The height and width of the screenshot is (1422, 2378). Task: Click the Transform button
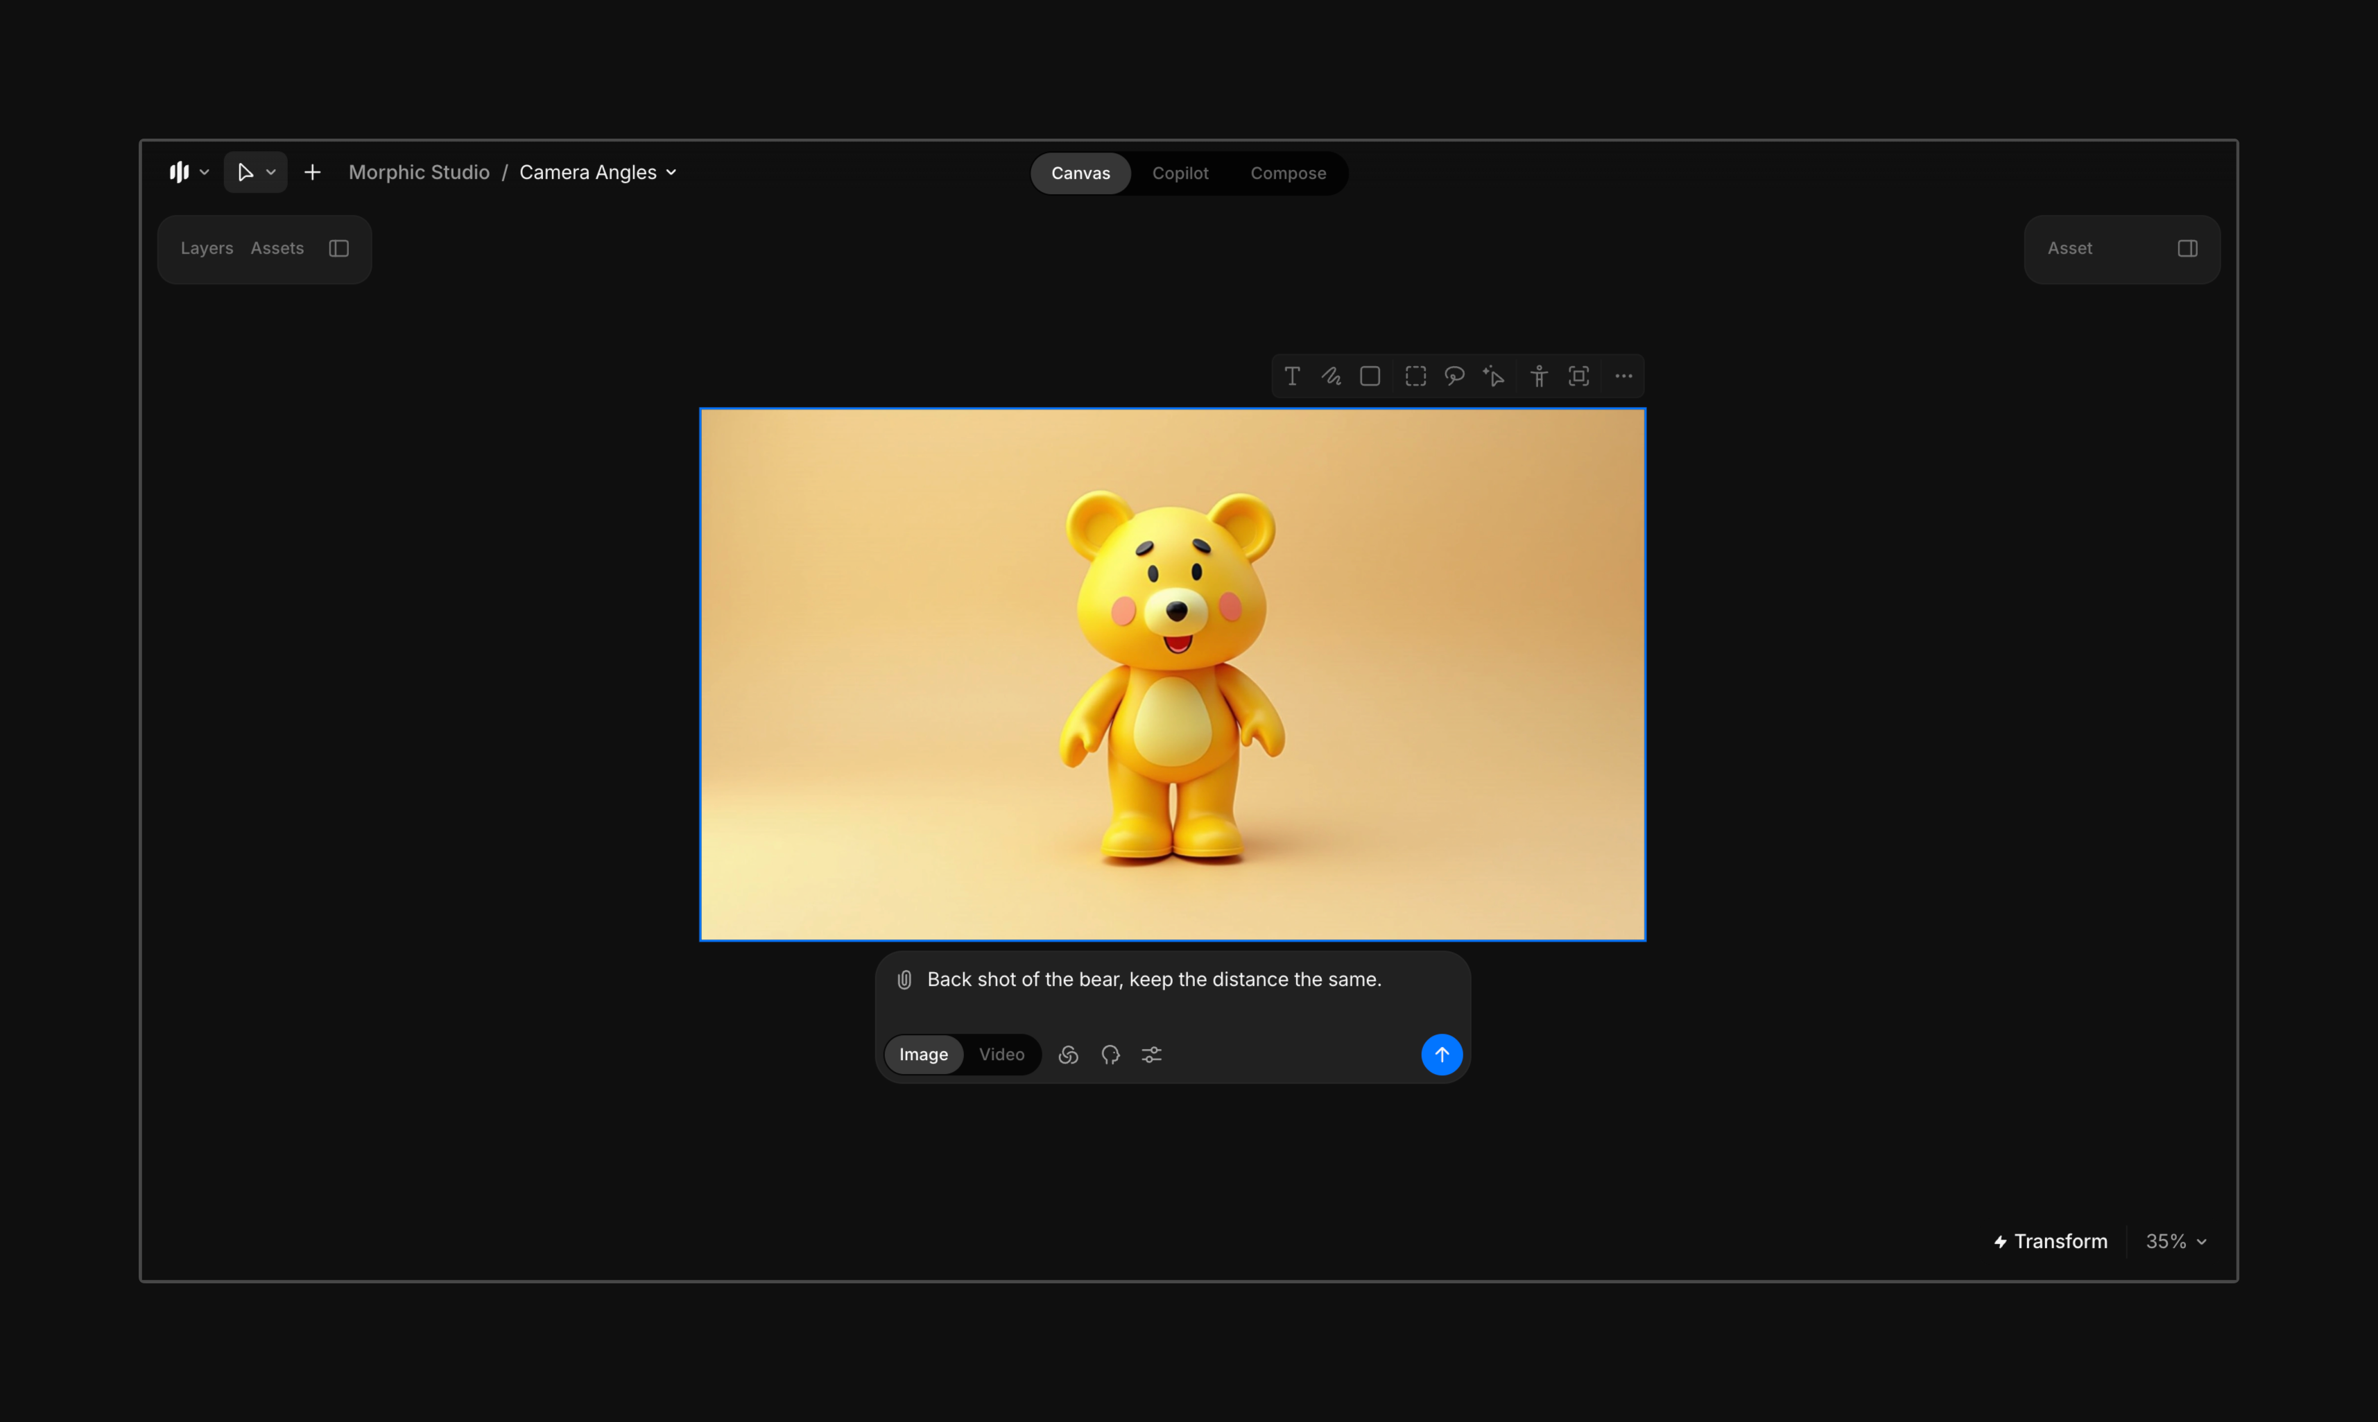[x=2050, y=1242]
